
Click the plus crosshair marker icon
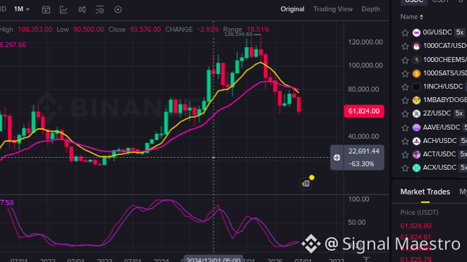[x=337, y=158]
